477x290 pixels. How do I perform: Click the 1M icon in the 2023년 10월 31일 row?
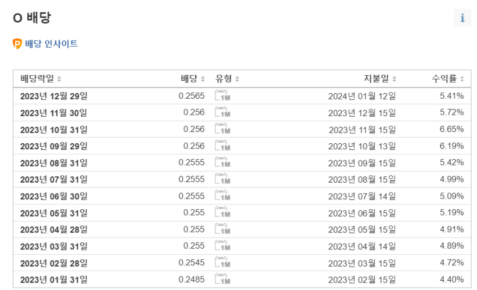(222, 129)
